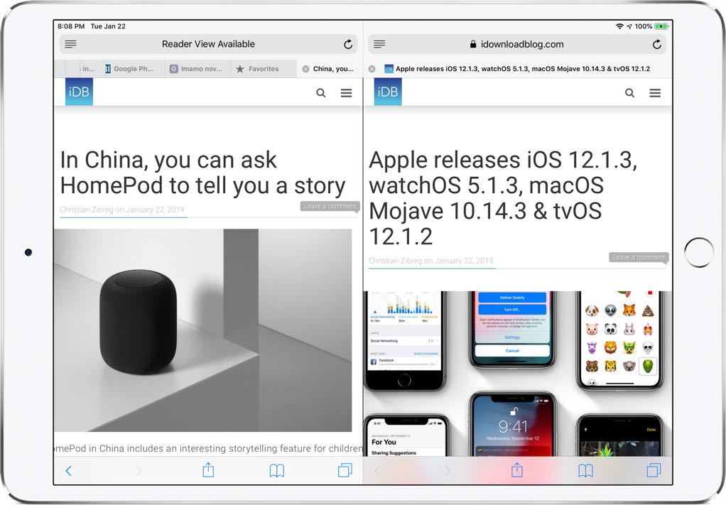Image resolution: width=726 pixels, height=505 pixels.
Task: Reload the HomePod story page
Action: [x=348, y=44]
